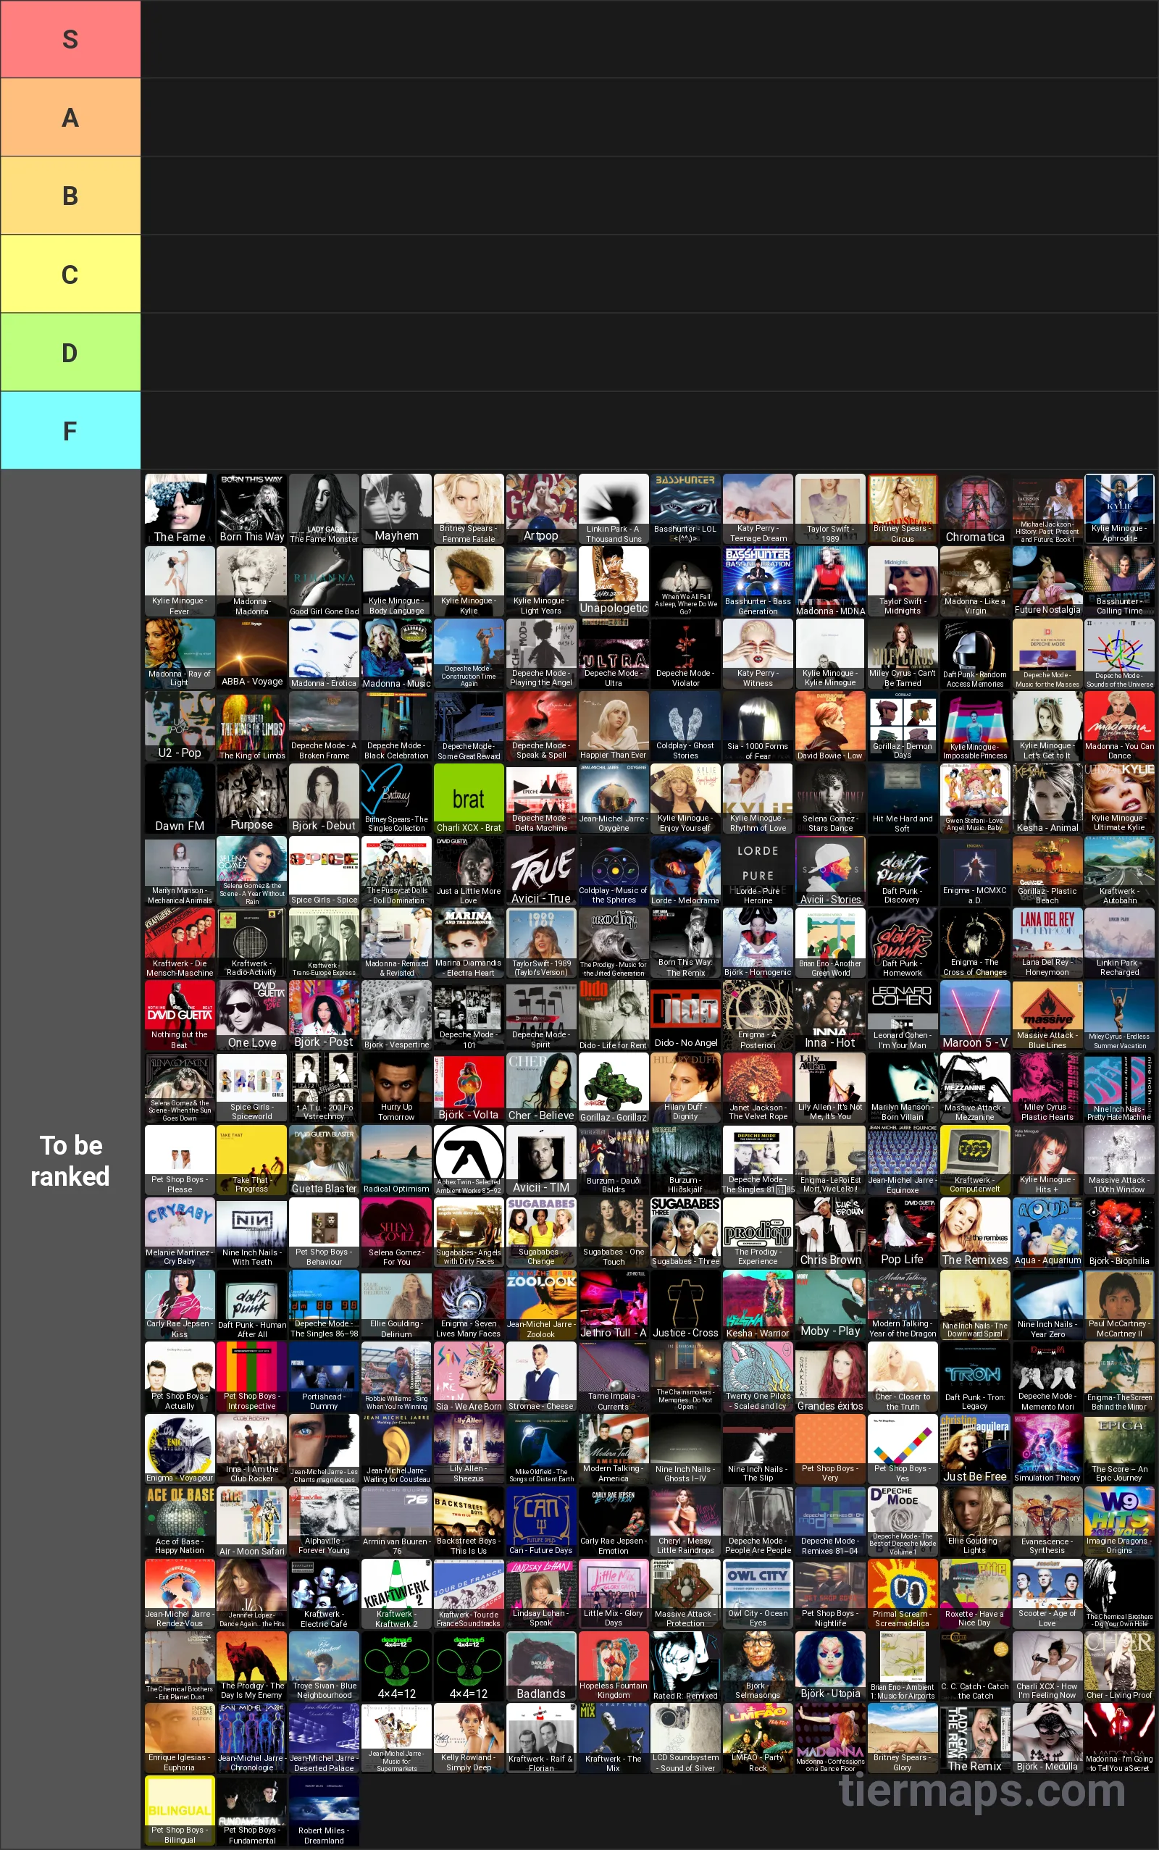Screen dimensions: 1159x1850
Task: Select ABBA Voyage album cover
Action: pyautogui.click(x=251, y=653)
